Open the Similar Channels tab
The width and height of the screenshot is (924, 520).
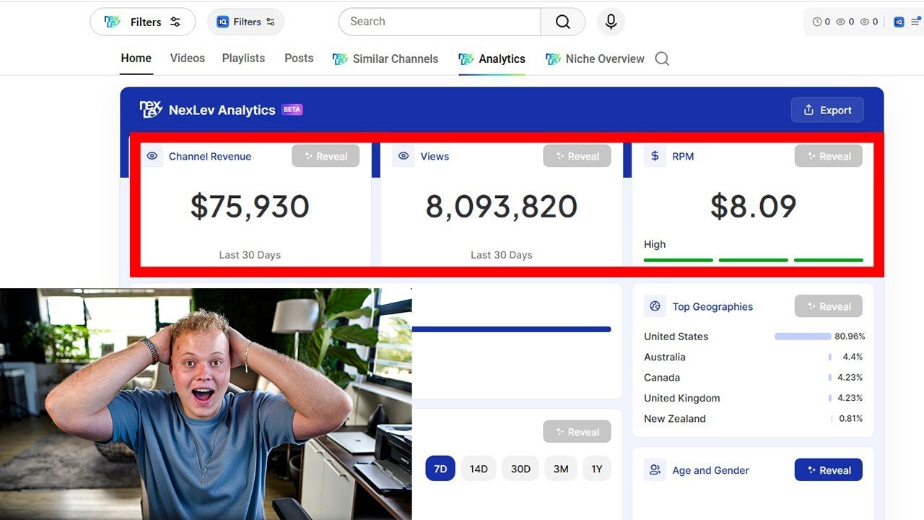pos(385,59)
